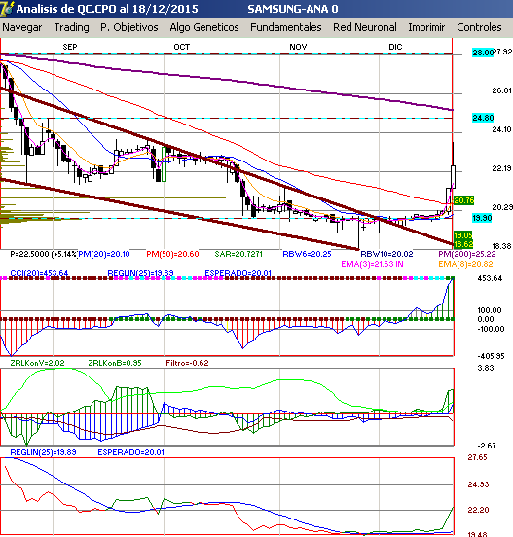Click the NOV month marker

point(298,47)
